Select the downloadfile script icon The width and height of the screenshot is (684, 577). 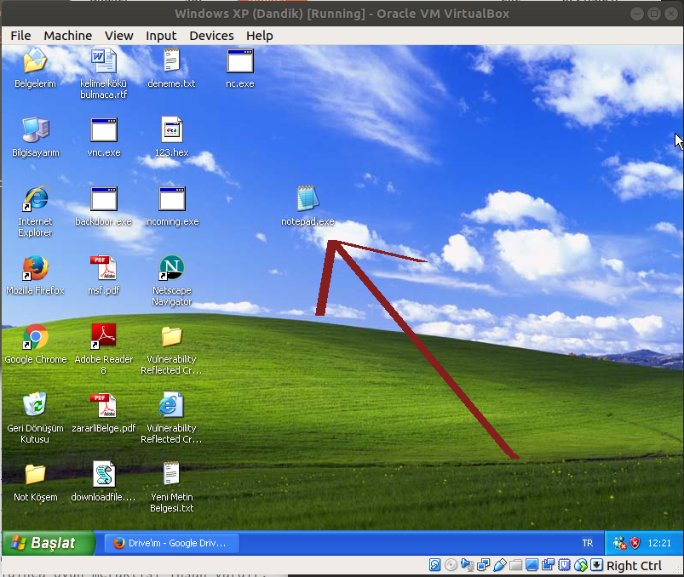coord(104,474)
